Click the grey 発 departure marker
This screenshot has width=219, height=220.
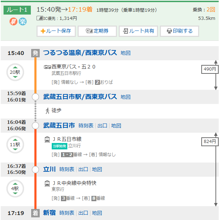[35, 53]
